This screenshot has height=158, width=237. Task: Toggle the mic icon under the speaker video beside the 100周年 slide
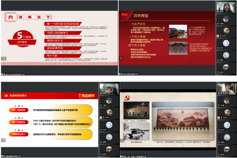click(x=101, y=93)
